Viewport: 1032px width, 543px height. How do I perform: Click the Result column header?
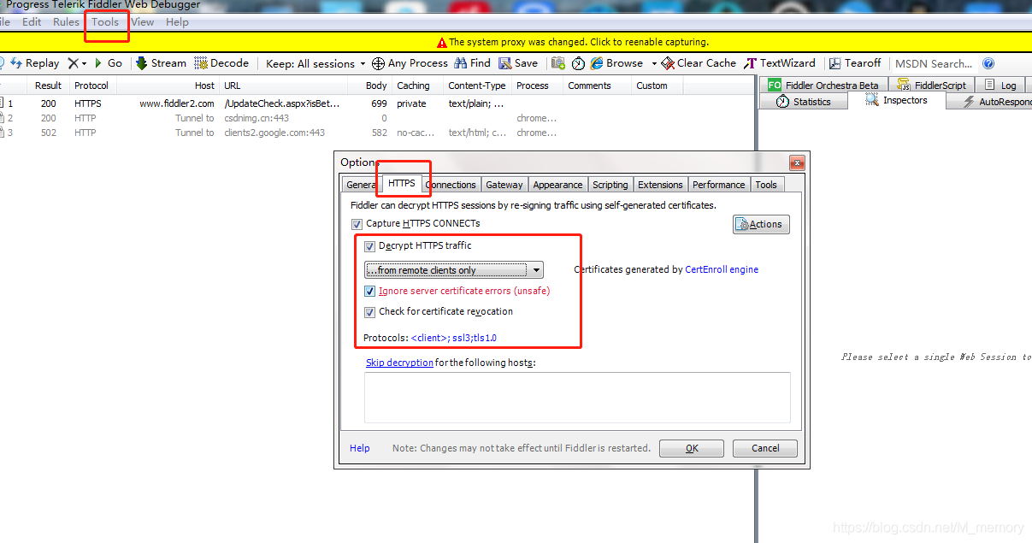point(48,86)
